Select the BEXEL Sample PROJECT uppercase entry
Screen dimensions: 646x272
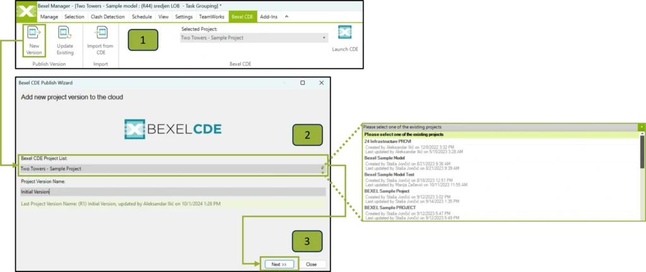point(500,213)
